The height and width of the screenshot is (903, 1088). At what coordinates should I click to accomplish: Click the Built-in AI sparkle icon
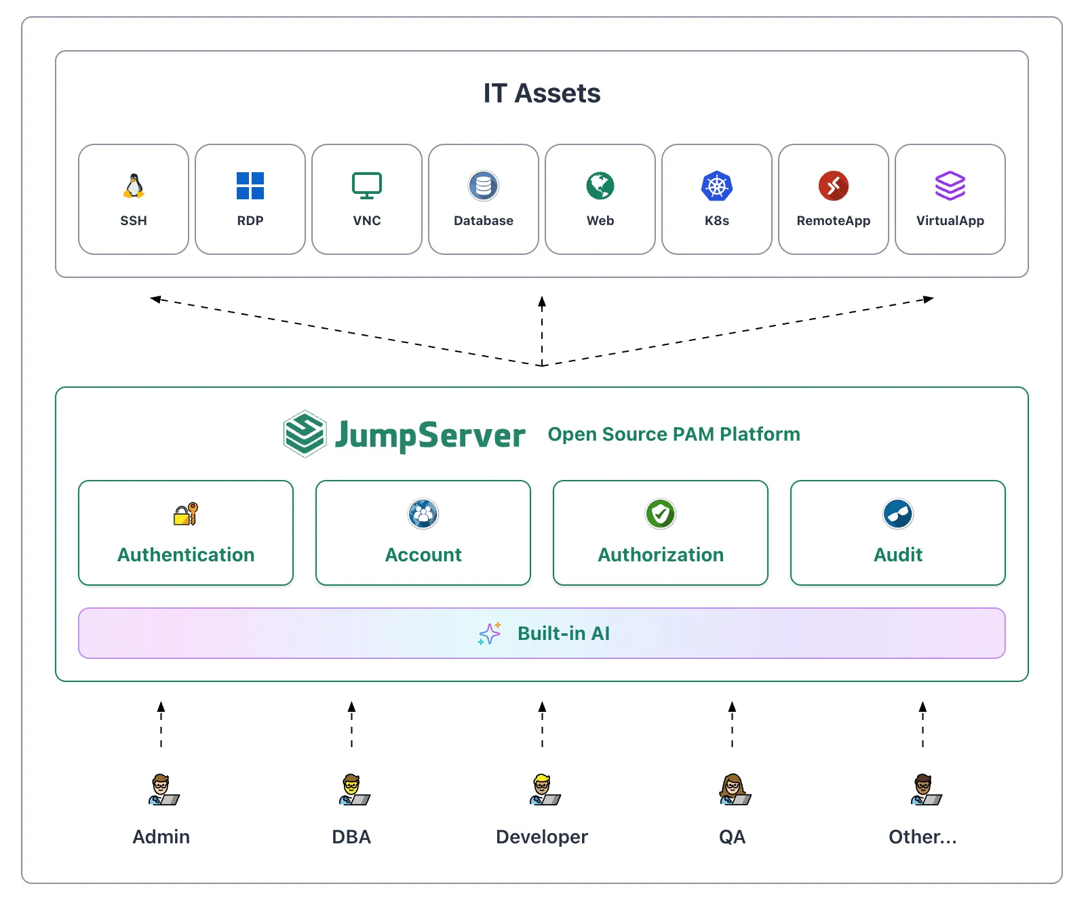pos(490,633)
